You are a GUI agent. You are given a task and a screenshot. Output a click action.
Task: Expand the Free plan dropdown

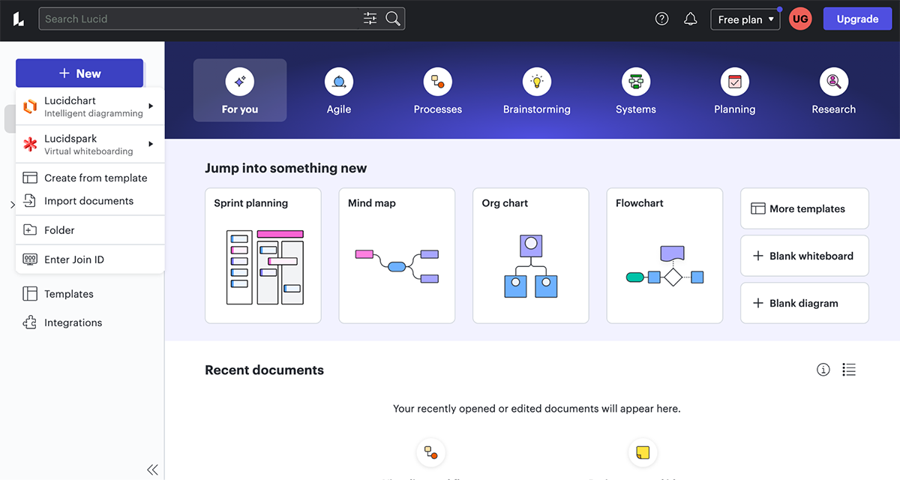pyautogui.click(x=745, y=19)
